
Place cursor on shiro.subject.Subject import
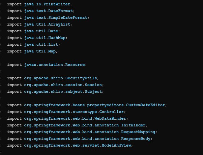(x=63, y=91)
